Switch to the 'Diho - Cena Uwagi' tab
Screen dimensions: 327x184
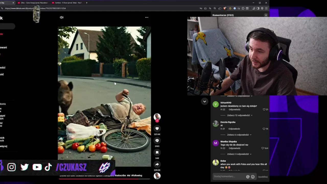click(33, 3)
